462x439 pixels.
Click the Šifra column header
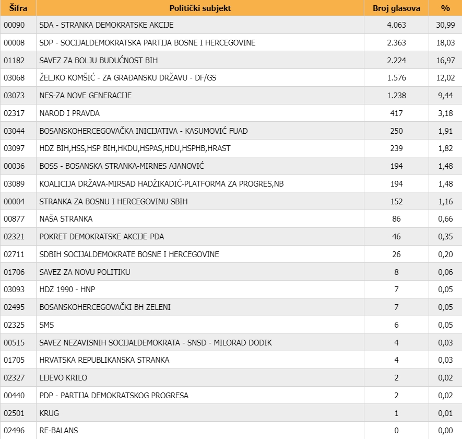point(18,8)
